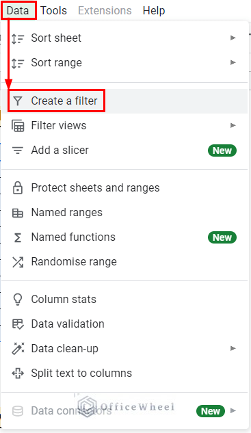Expand the Filter views submenu arrow
The height and width of the screenshot is (433, 251).
(233, 126)
